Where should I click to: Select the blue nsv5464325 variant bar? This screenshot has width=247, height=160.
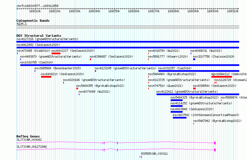177,100
